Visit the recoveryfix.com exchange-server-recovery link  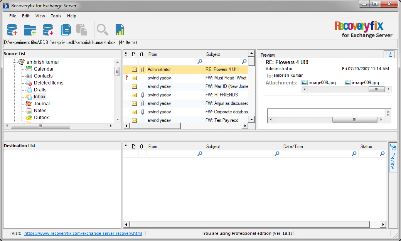83,233
